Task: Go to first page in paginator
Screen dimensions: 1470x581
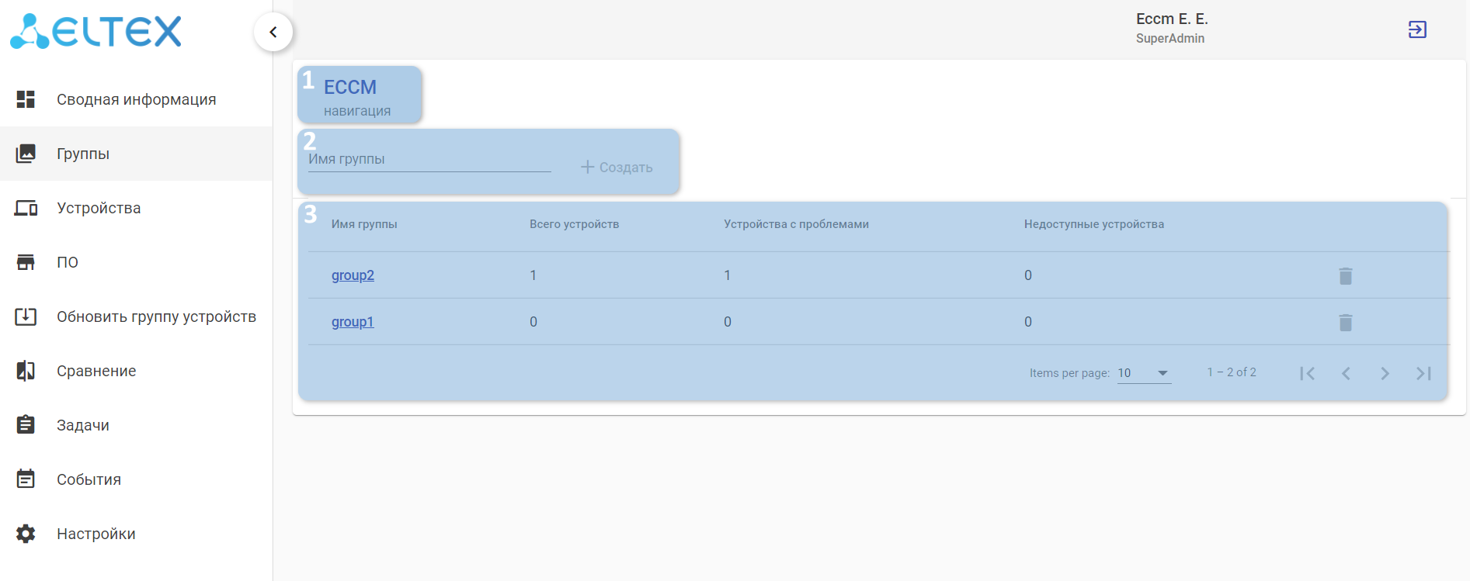Action: pos(1307,373)
